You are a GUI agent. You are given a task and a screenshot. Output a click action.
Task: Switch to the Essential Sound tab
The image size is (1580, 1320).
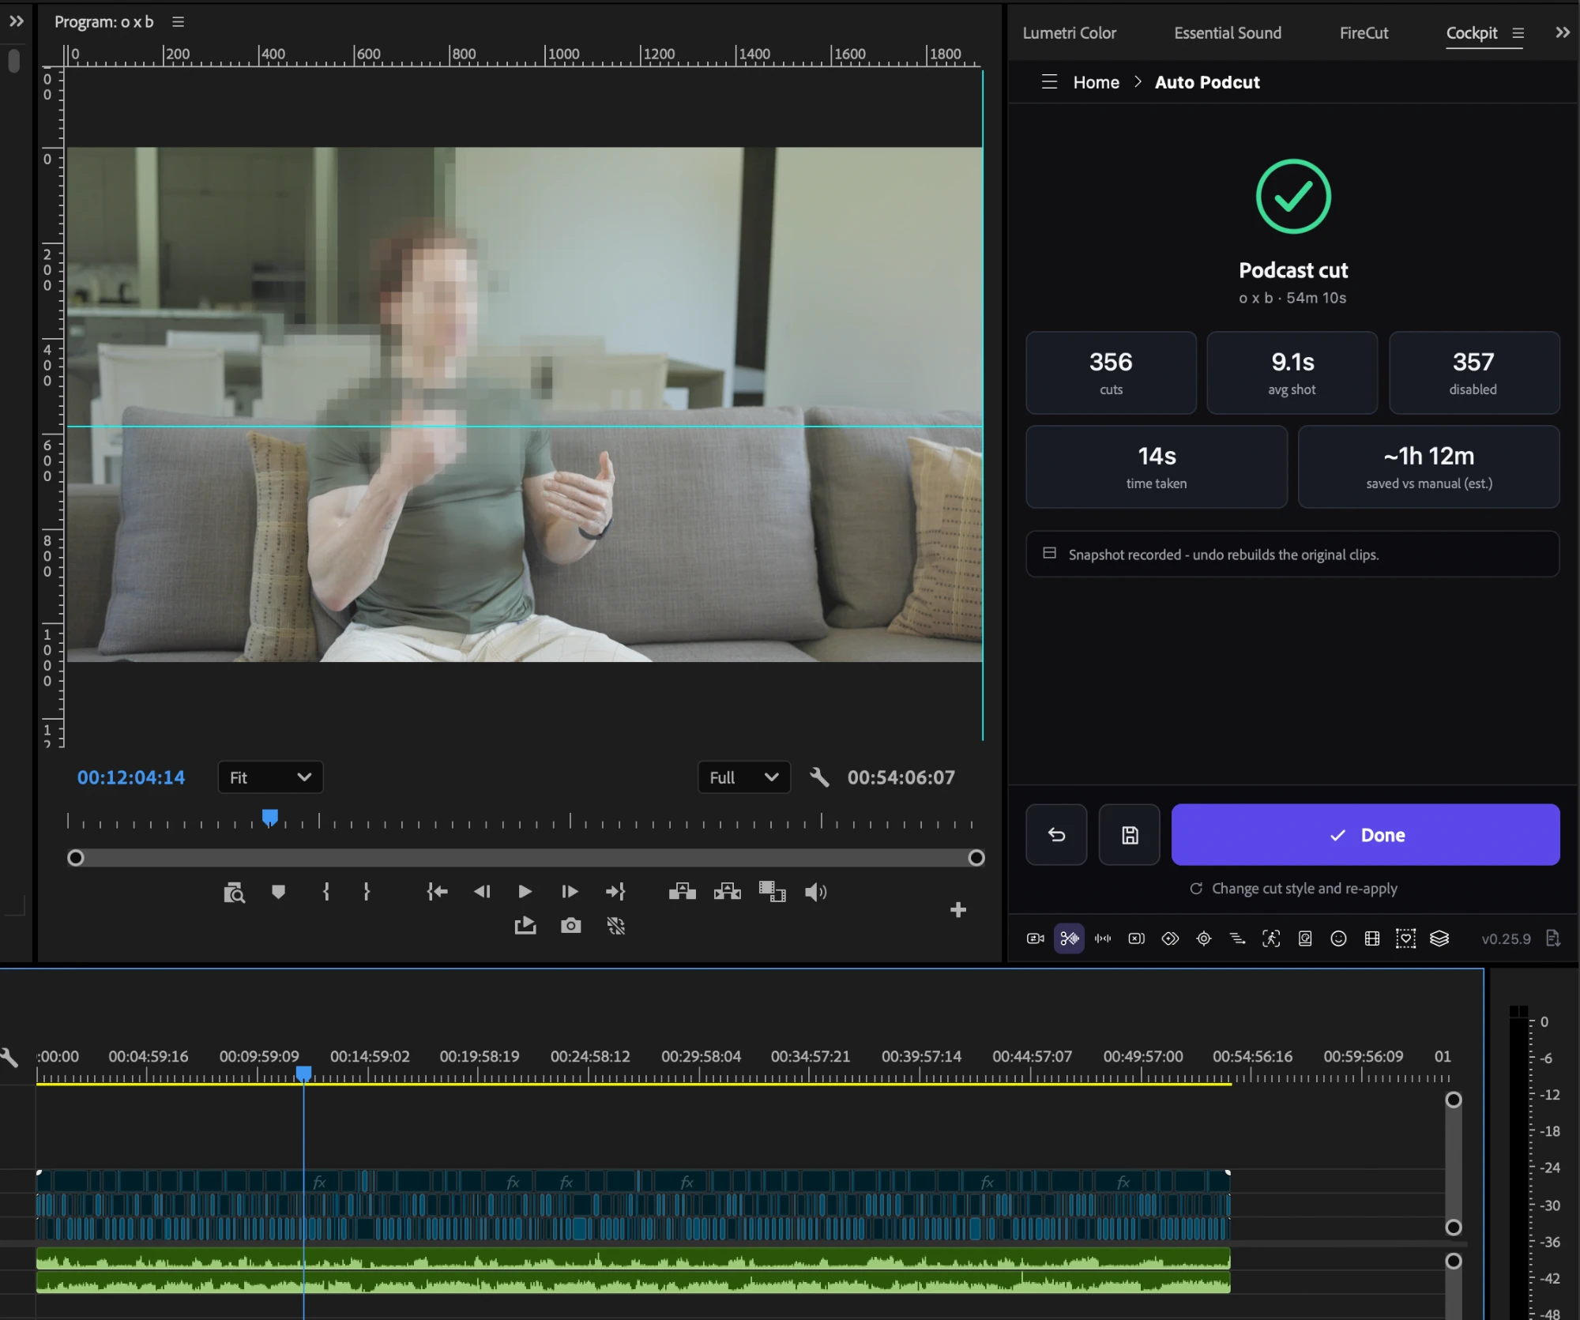coord(1228,33)
